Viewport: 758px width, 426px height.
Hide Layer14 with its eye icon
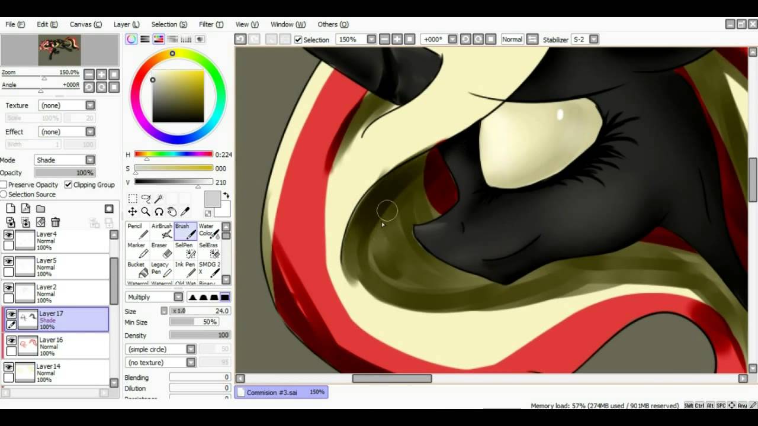[8, 367]
